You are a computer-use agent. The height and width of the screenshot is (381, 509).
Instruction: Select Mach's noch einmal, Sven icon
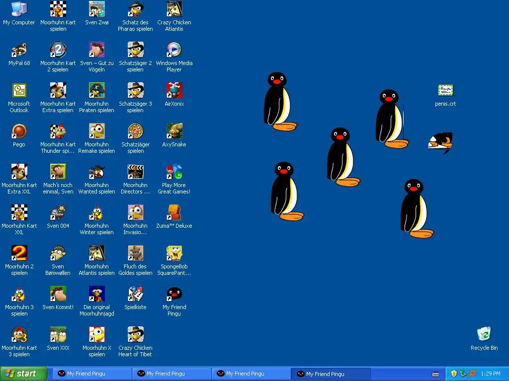[58, 172]
